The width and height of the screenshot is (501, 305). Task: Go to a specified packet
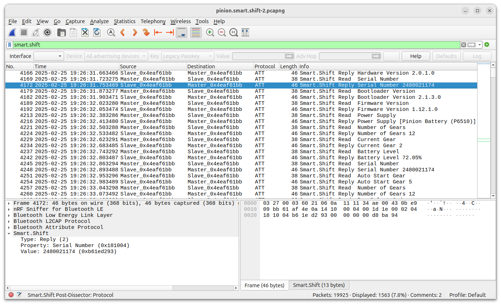[x=146, y=33]
